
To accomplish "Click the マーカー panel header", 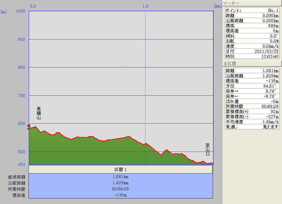I will [x=252, y=3].
